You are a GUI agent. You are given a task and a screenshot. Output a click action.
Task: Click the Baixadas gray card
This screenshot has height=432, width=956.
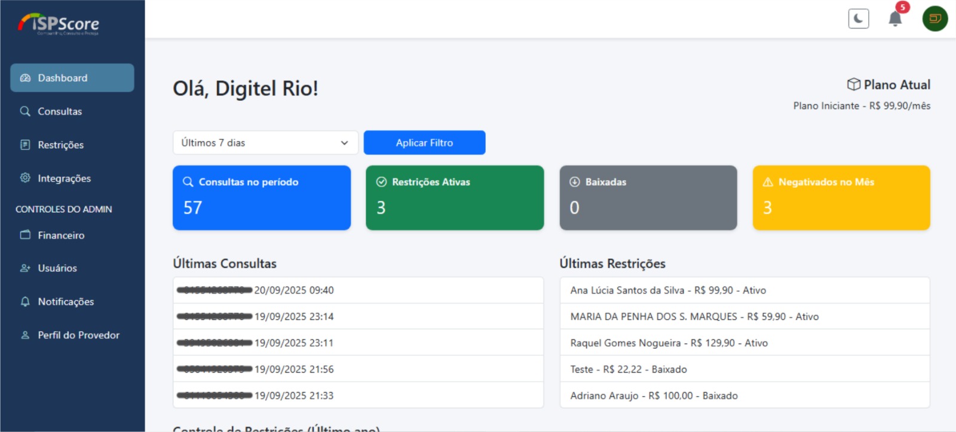click(x=648, y=198)
